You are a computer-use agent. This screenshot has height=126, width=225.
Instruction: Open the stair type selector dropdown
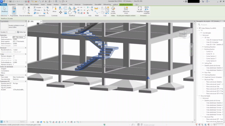pos(25,26)
